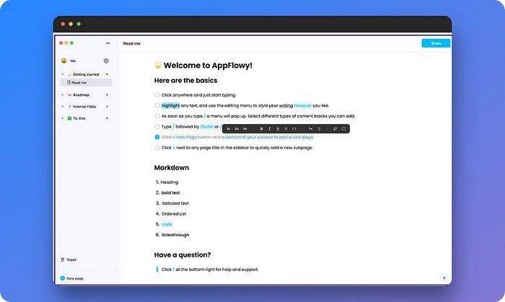Select Roadmap in sidebar
Image resolution: width=505 pixels, height=302 pixels.
[81, 95]
